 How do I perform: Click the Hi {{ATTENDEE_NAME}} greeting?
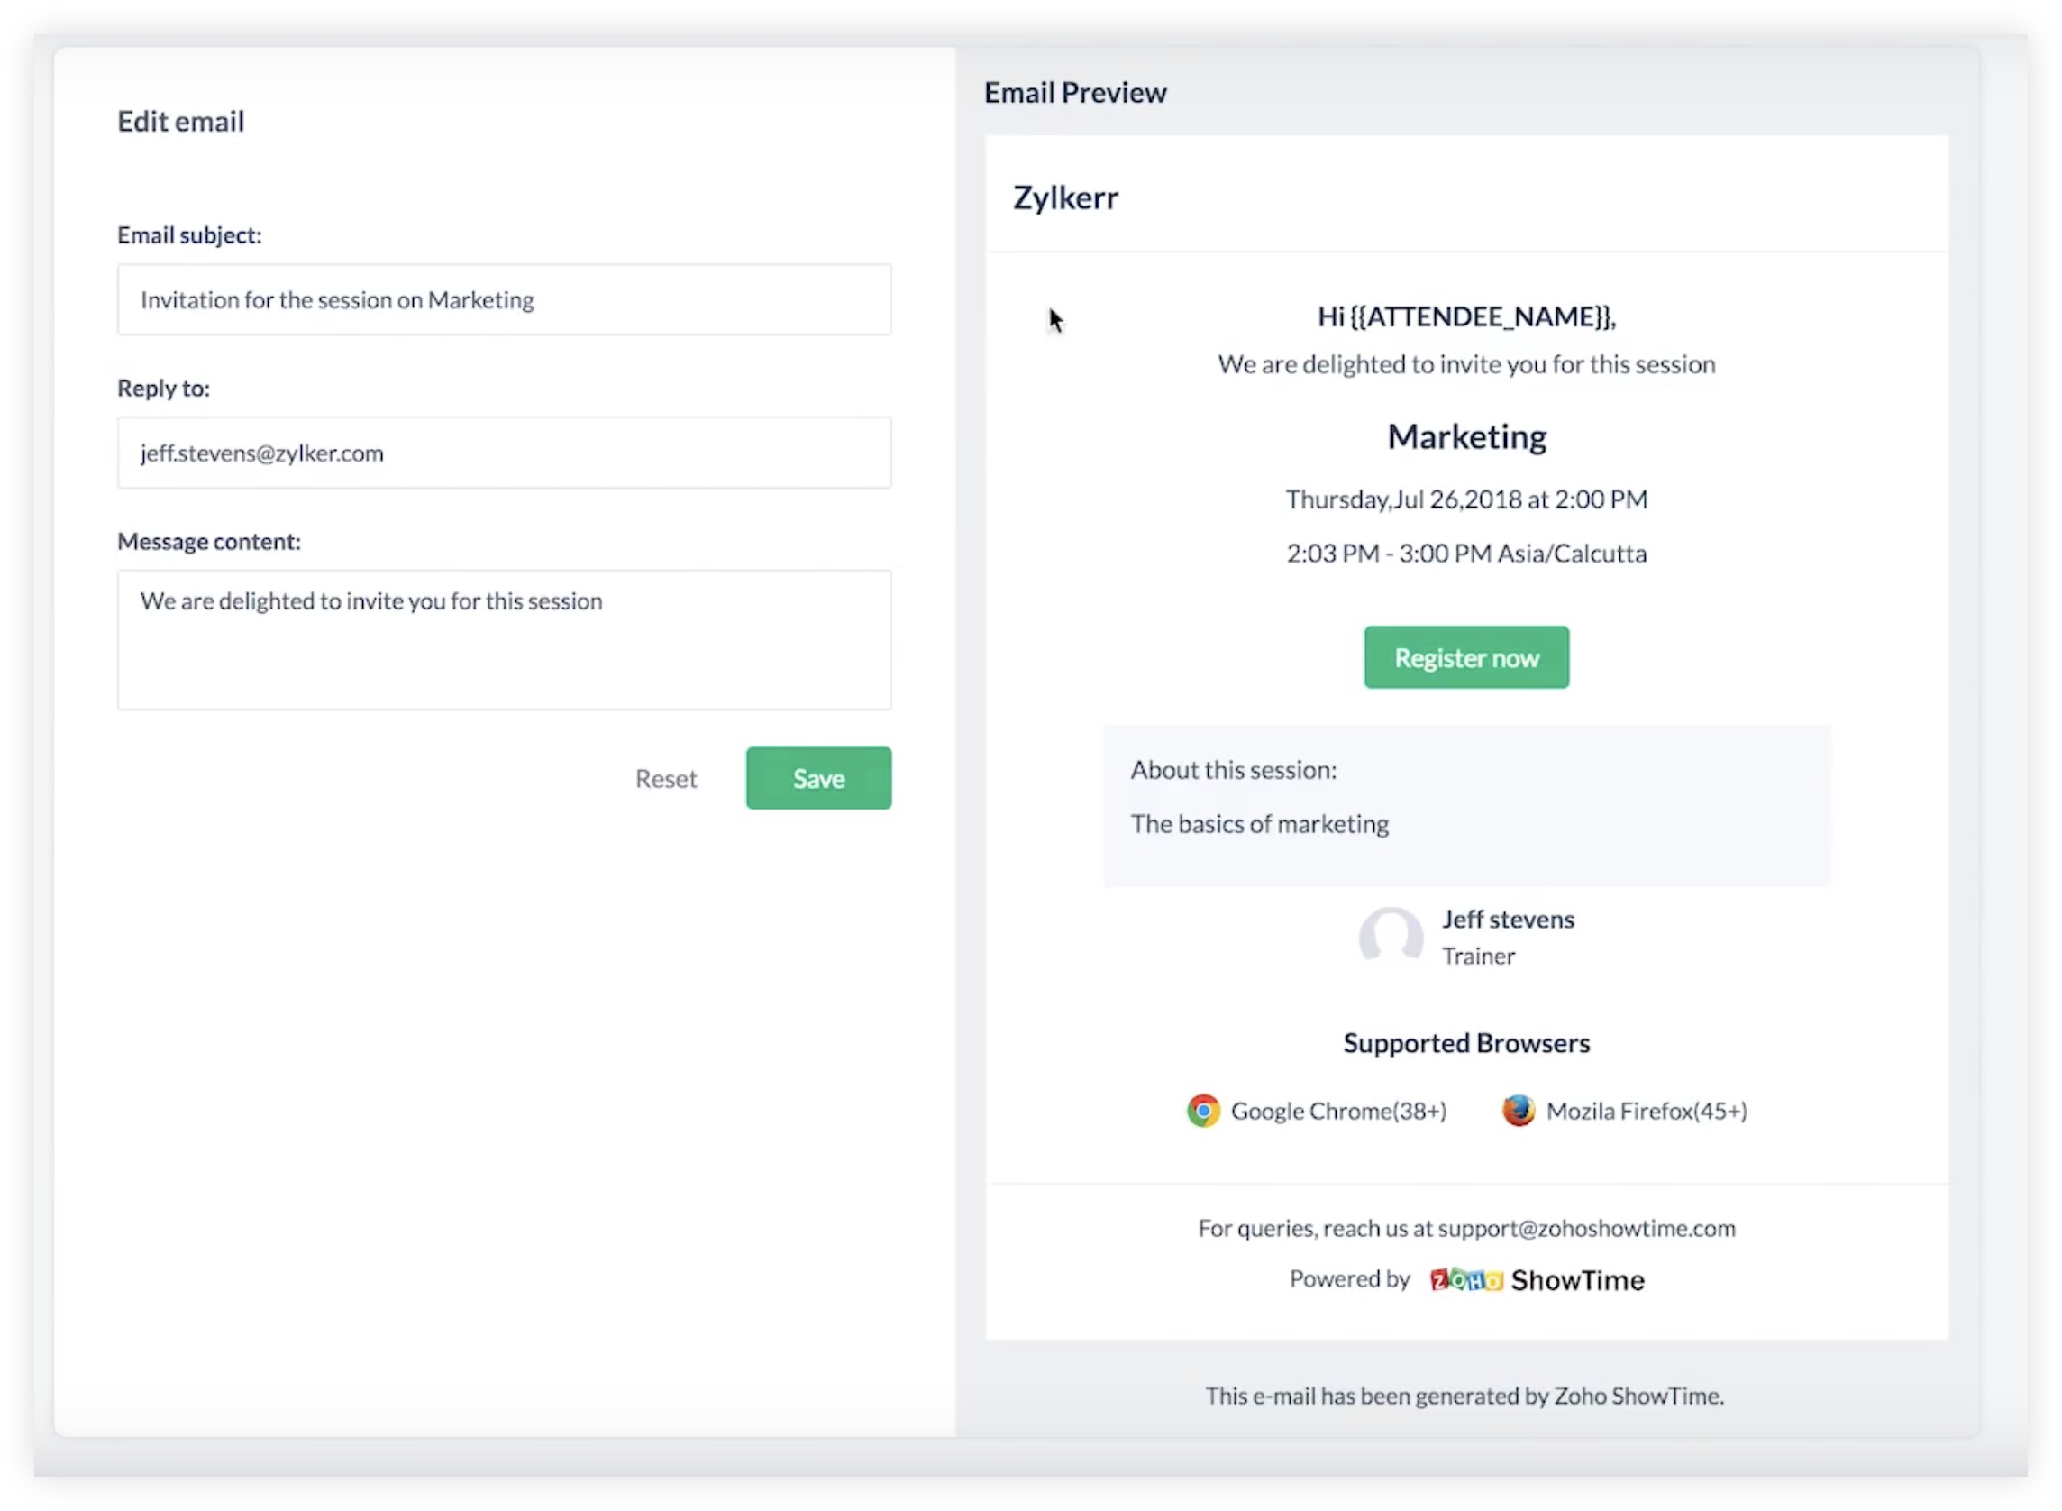(1466, 316)
